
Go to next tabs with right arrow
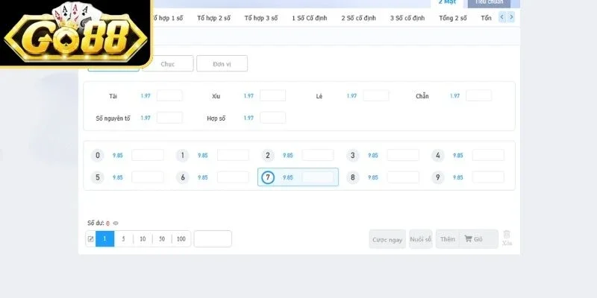click(x=511, y=17)
